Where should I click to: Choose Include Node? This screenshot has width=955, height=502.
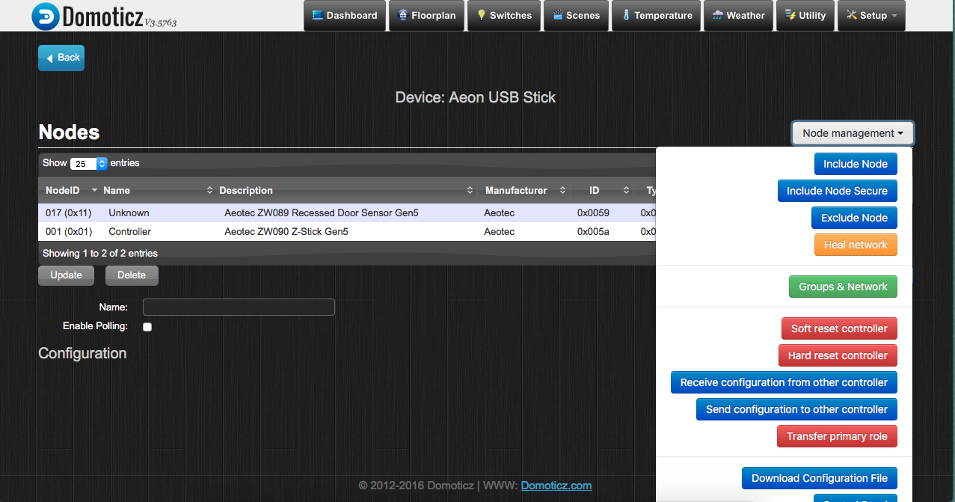(856, 164)
